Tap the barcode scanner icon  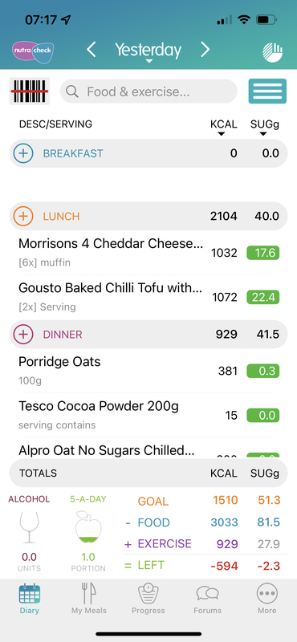(29, 91)
